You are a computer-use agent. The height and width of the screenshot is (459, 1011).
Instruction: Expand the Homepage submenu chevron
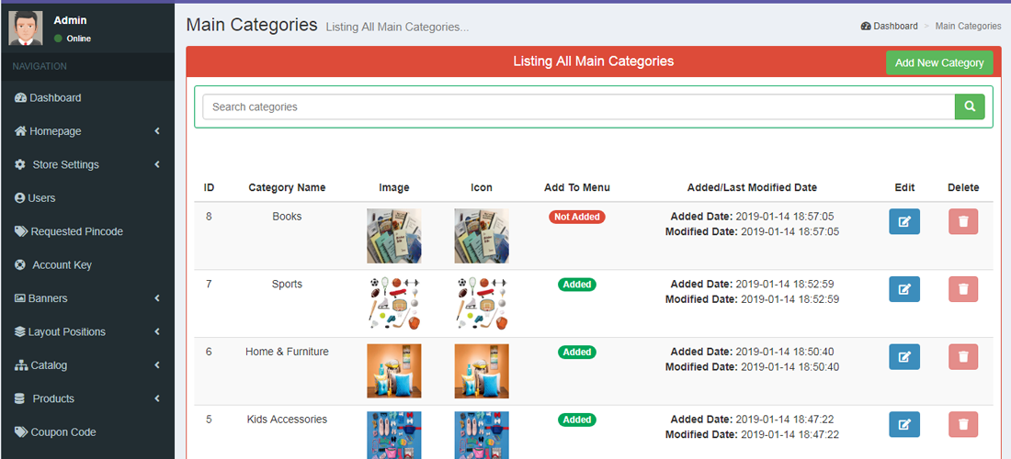pyautogui.click(x=156, y=131)
